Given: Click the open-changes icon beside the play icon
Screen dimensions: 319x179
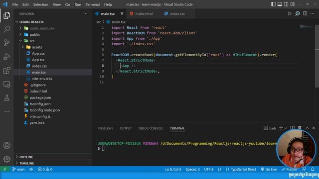Looking at the screenshot, I should click(x=298, y=13).
